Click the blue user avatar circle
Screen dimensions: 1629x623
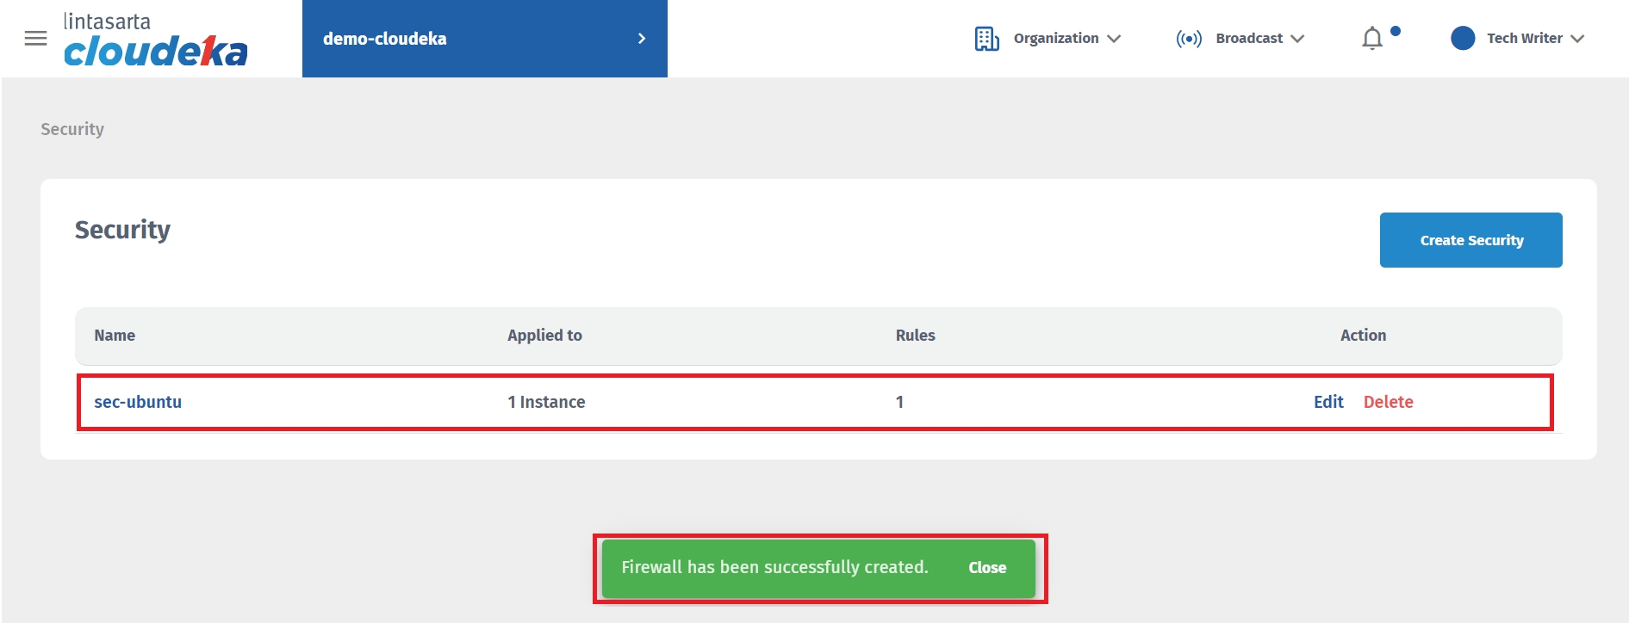(x=1462, y=39)
